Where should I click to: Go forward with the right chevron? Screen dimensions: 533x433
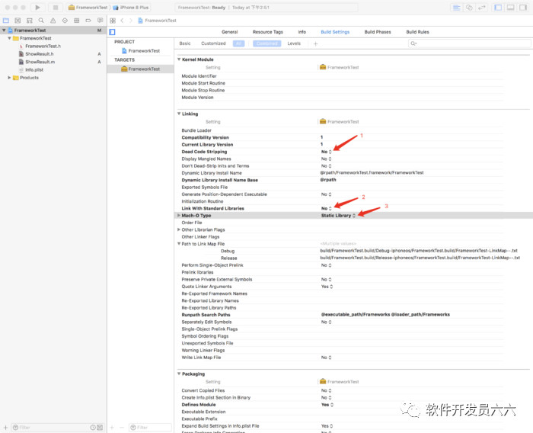pyautogui.click(x=130, y=21)
